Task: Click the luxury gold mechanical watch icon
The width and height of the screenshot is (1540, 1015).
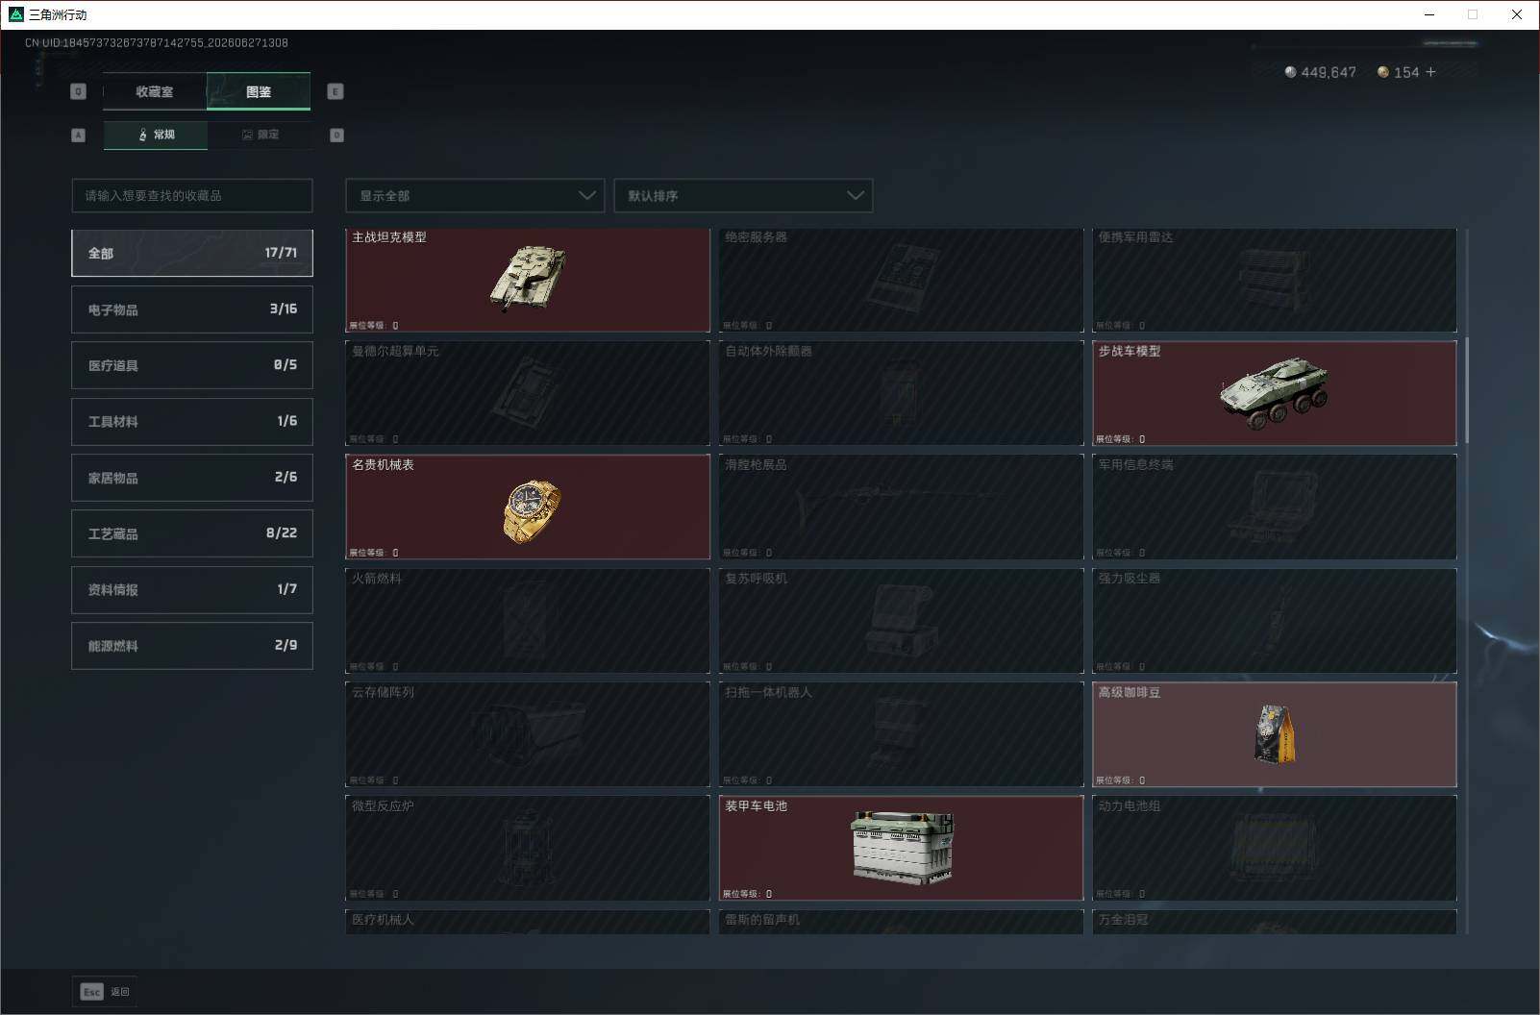Action: 532,511
